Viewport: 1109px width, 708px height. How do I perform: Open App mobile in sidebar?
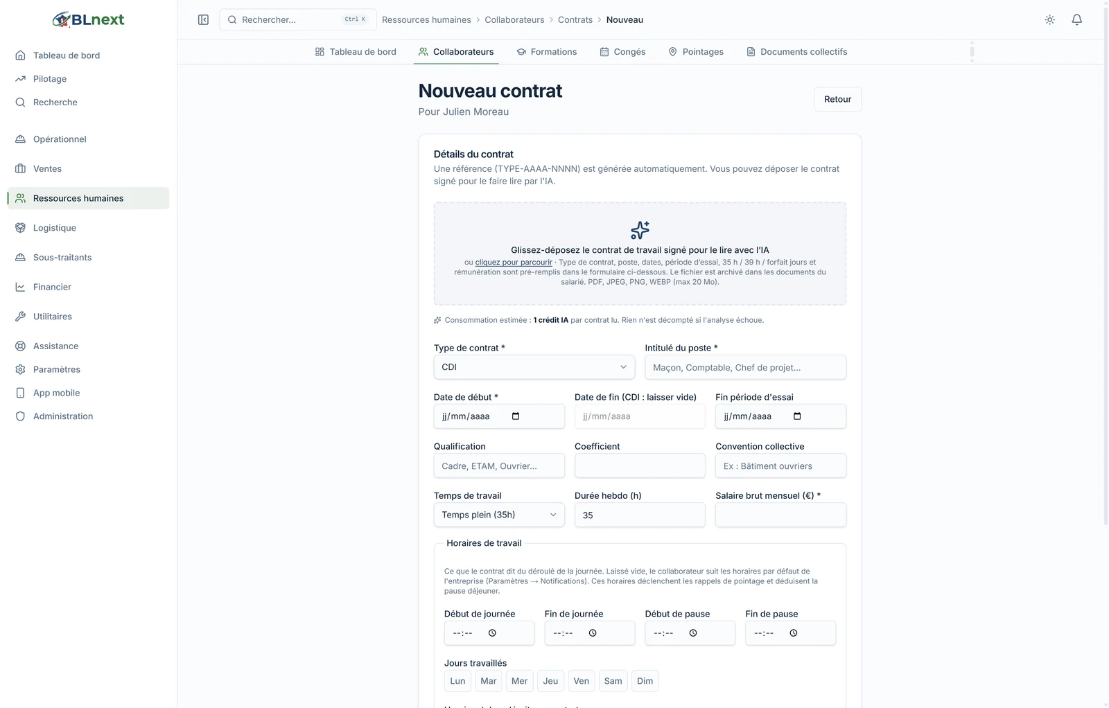88,393
